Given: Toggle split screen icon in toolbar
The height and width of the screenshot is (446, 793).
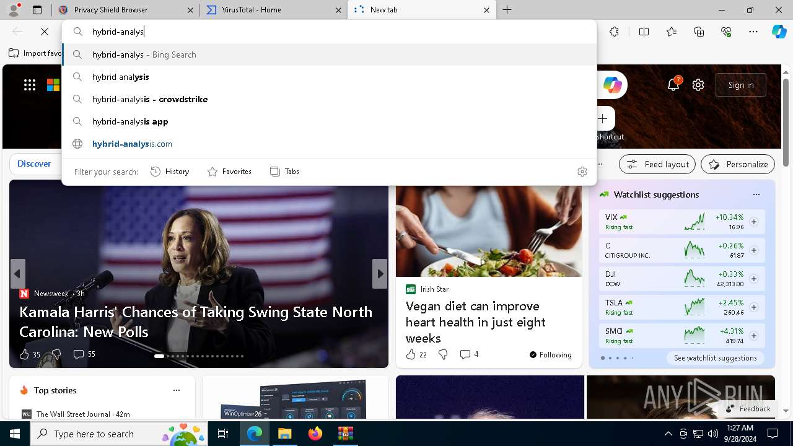Looking at the screenshot, I should click(x=644, y=32).
